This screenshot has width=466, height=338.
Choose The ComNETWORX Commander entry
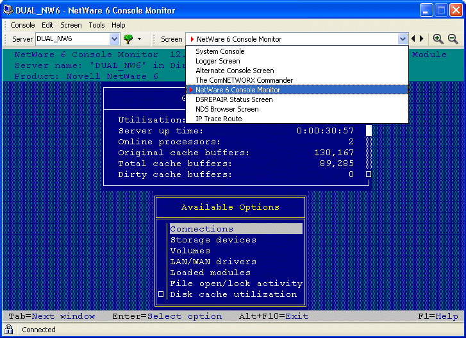297,80
